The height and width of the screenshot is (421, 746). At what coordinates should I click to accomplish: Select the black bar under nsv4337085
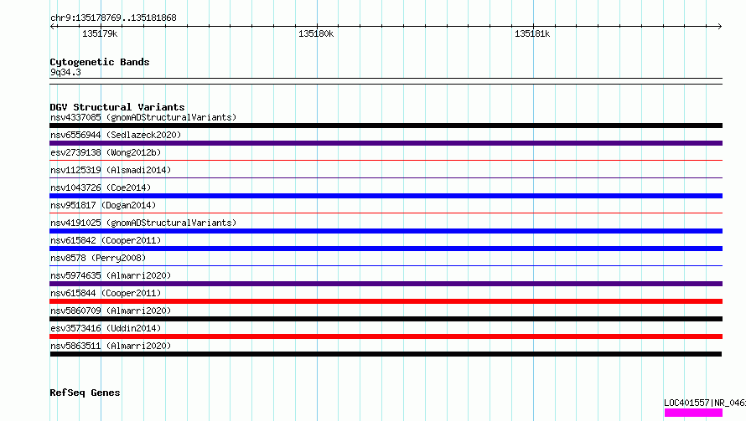[x=386, y=126]
